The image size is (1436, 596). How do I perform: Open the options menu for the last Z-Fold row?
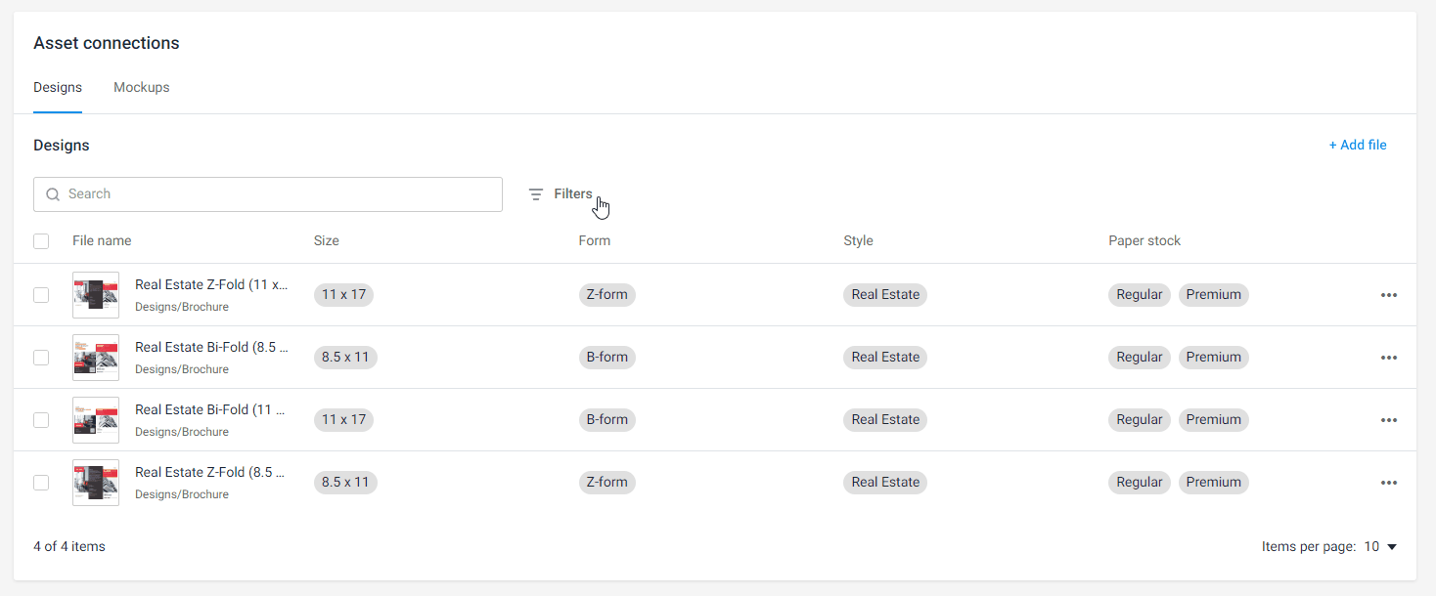tap(1389, 482)
